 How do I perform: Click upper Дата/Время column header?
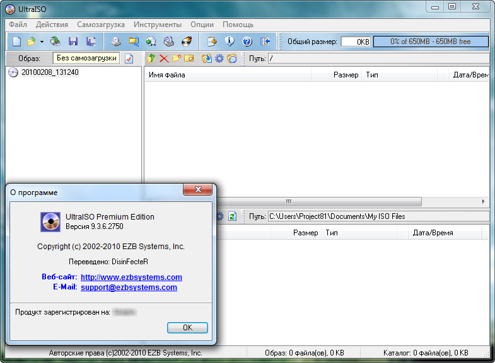pos(469,75)
